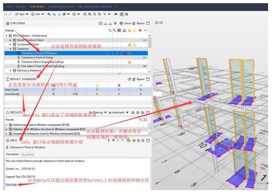Switch to the Description tab
Viewport: 272px width, 194px height.
(x=12, y=154)
